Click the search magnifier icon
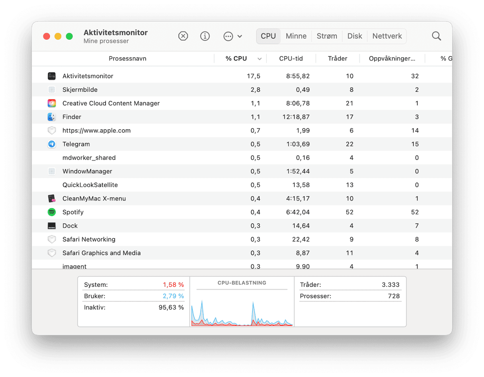This screenshot has width=484, height=377. point(436,36)
